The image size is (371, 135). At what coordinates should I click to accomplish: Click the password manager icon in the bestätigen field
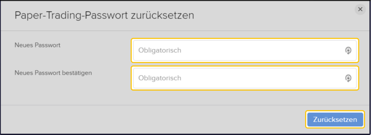[x=348, y=78]
